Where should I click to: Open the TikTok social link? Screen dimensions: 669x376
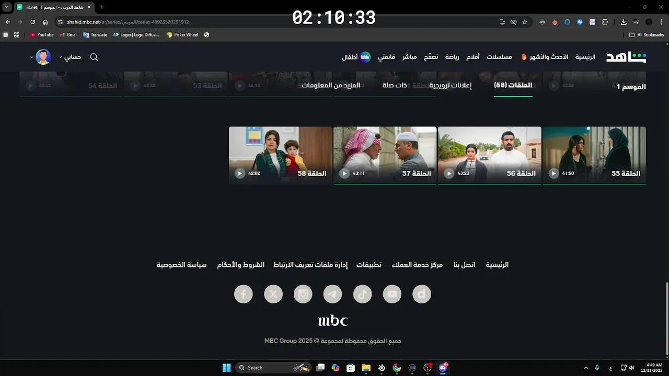(x=362, y=294)
